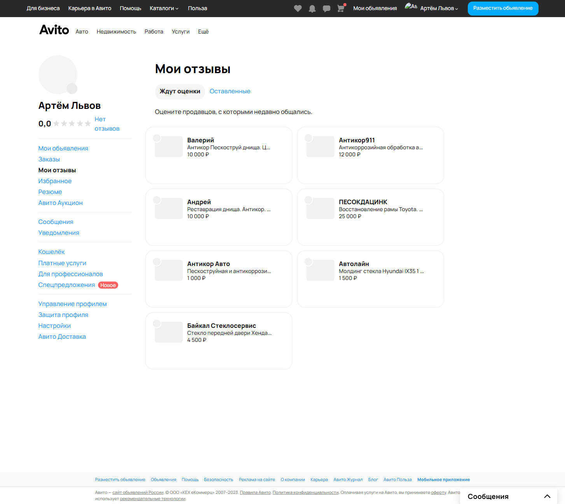Switch to Оставленные tab

click(230, 91)
